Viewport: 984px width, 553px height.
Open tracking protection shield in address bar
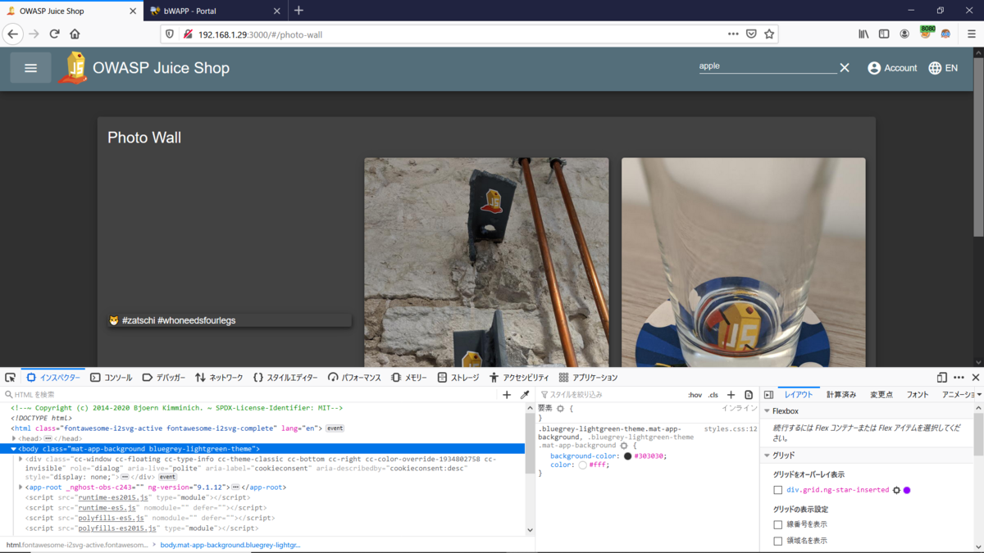coord(171,34)
